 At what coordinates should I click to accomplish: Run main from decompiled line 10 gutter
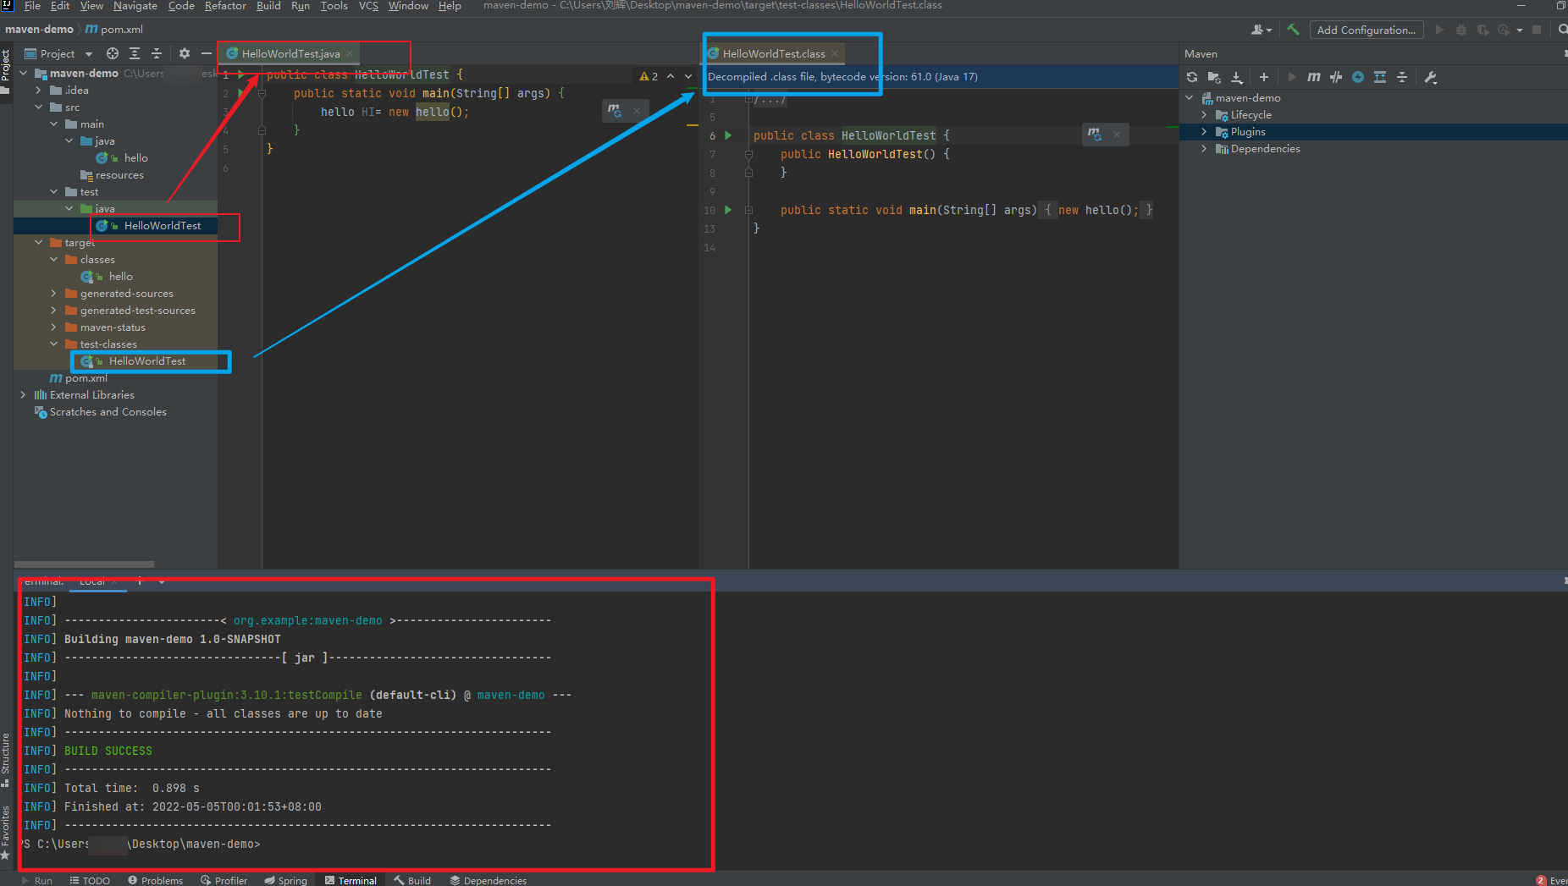coord(728,210)
